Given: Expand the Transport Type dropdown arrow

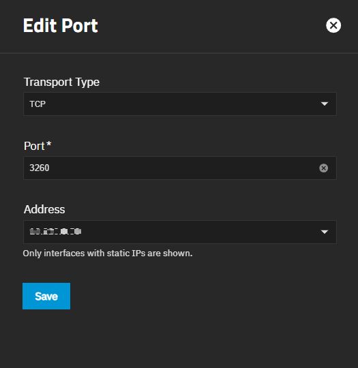Looking at the screenshot, I should [x=325, y=104].
